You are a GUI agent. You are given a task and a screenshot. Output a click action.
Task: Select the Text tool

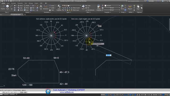[x=41, y=7]
